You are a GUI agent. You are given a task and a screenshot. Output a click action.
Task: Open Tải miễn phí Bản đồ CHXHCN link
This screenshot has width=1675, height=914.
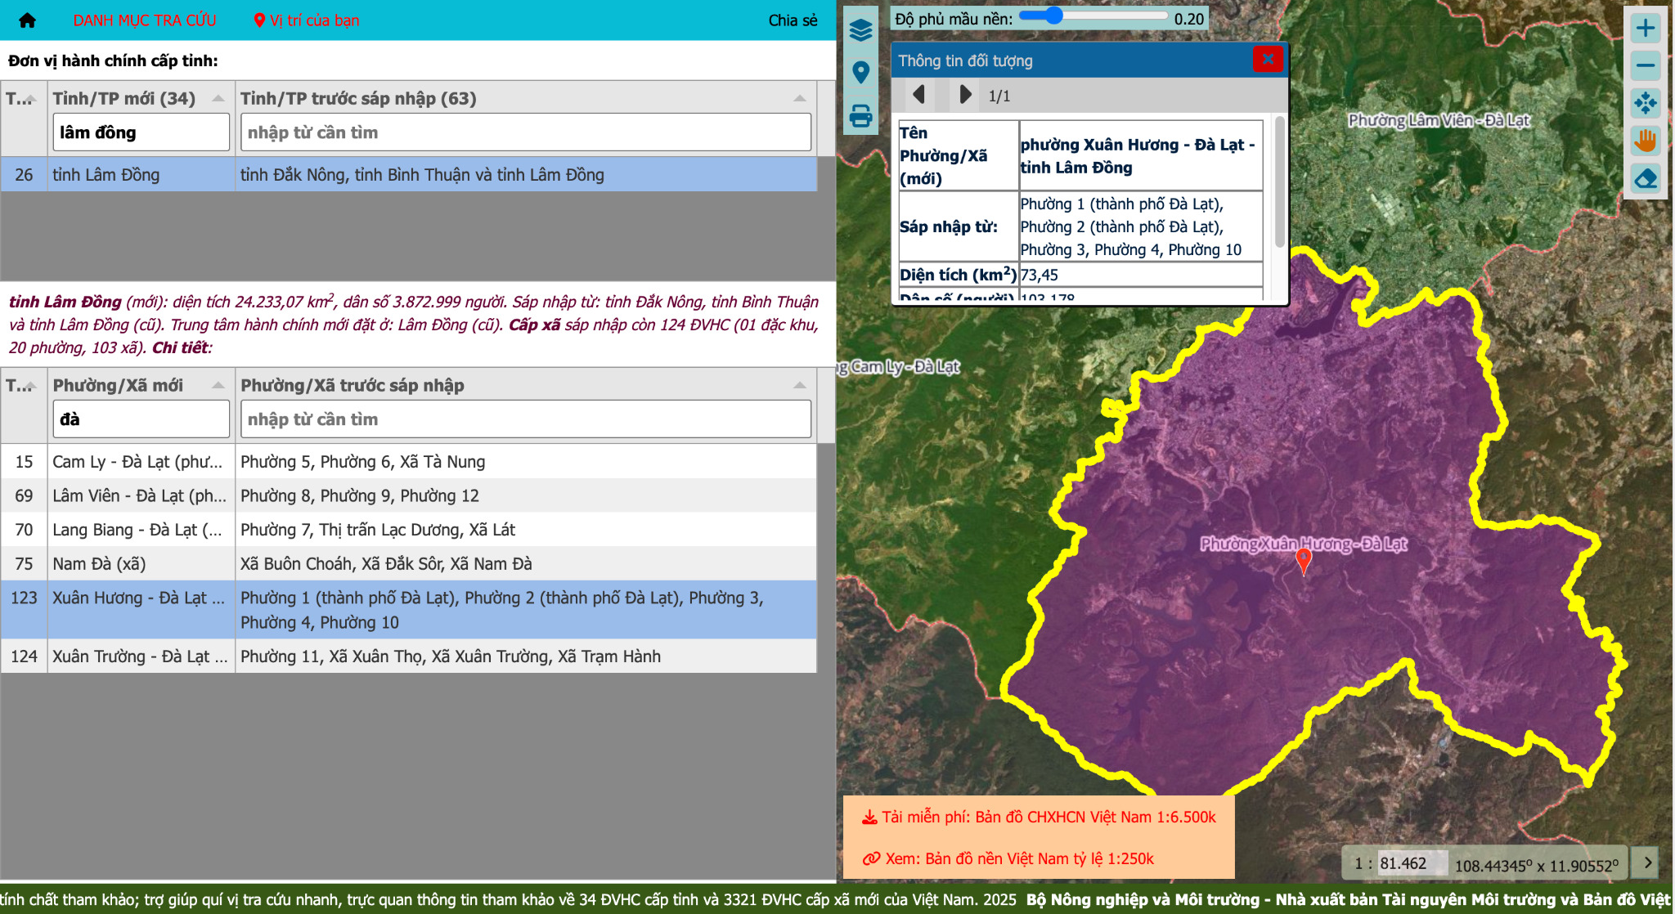tap(1039, 817)
